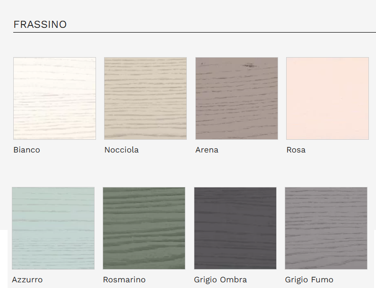Pick the green Rosmarino wood swatch
Image resolution: width=376 pixels, height=288 pixels.
pyautogui.click(x=144, y=229)
